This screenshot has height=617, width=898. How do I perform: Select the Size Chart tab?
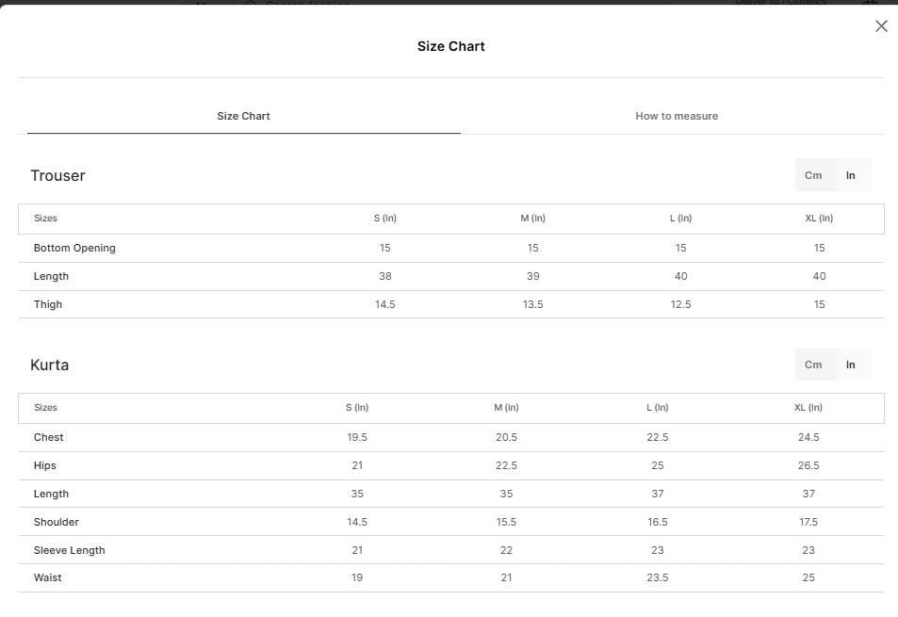[x=243, y=116]
